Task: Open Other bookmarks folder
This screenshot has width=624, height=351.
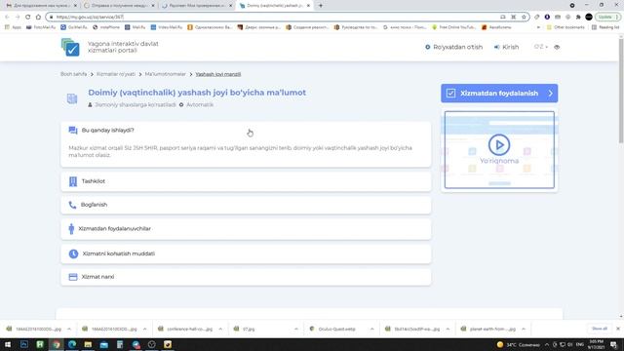Action: pyautogui.click(x=565, y=27)
